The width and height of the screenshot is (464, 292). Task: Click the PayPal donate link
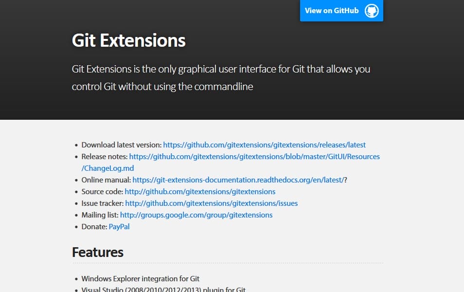coord(119,227)
